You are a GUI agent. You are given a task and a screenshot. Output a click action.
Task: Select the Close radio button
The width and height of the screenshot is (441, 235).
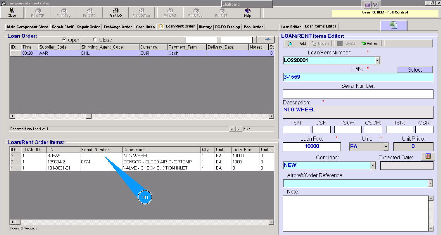95,40
